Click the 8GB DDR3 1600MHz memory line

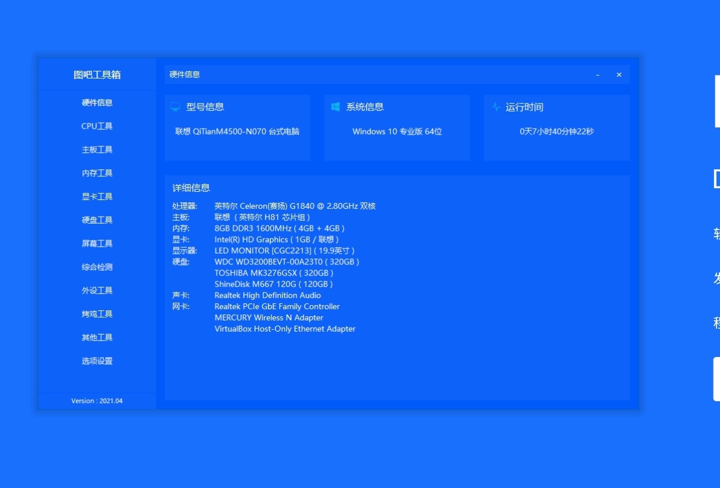pos(279,228)
